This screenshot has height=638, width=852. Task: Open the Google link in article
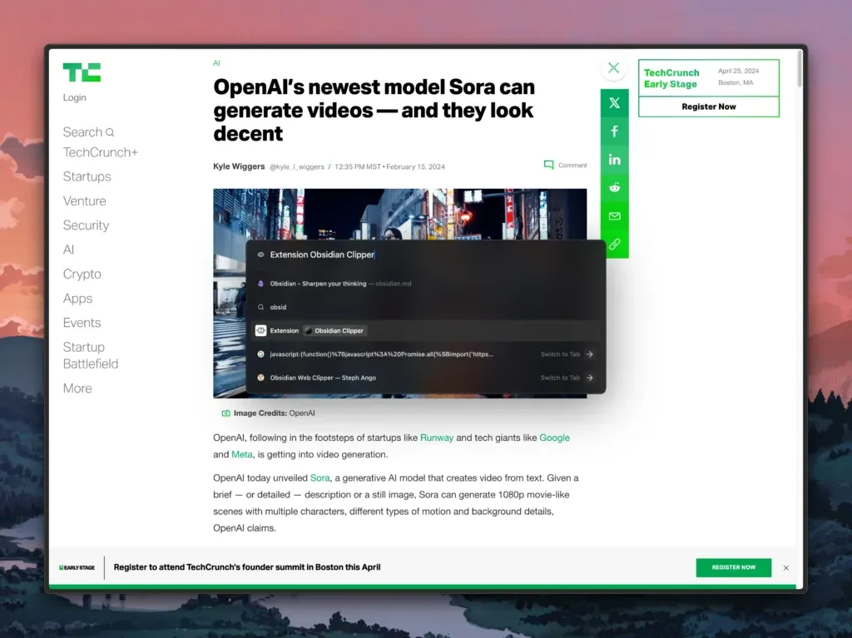554,438
